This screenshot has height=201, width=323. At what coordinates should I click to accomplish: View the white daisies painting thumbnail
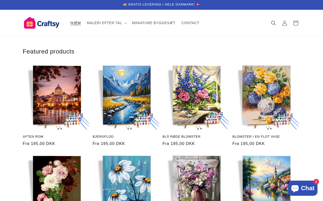pos(126,177)
